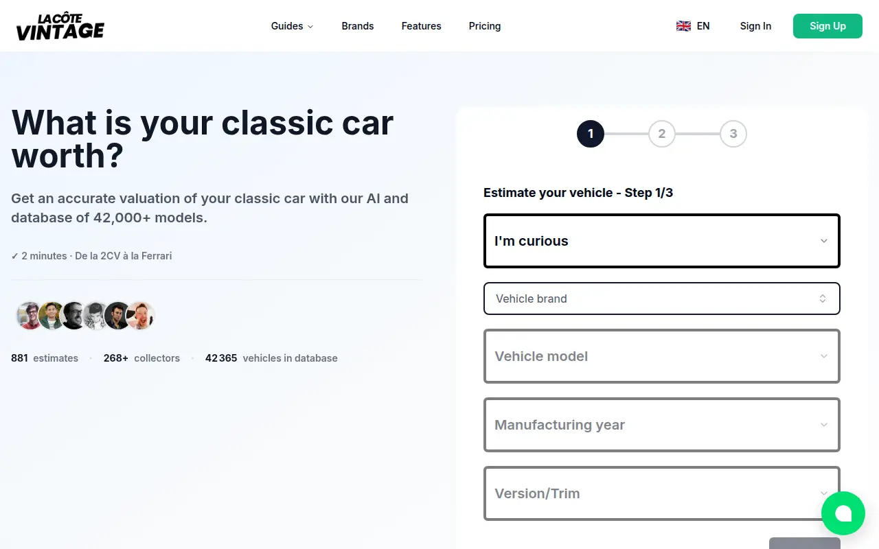The width and height of the screenshot is (879, 549).
Task: Click the UK flag language icon
Action: tap(683, 26)
